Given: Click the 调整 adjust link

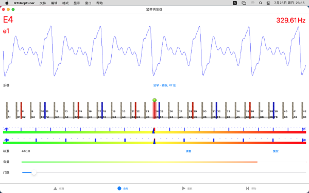Looking at the screenshot, I should 188,151.
